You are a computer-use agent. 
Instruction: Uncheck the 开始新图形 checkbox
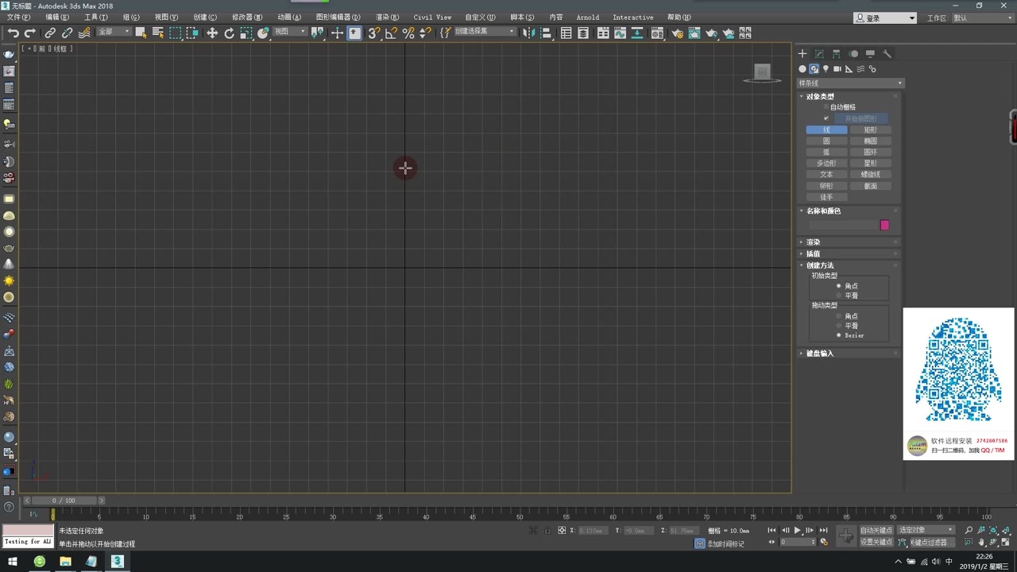coord(826,118)
